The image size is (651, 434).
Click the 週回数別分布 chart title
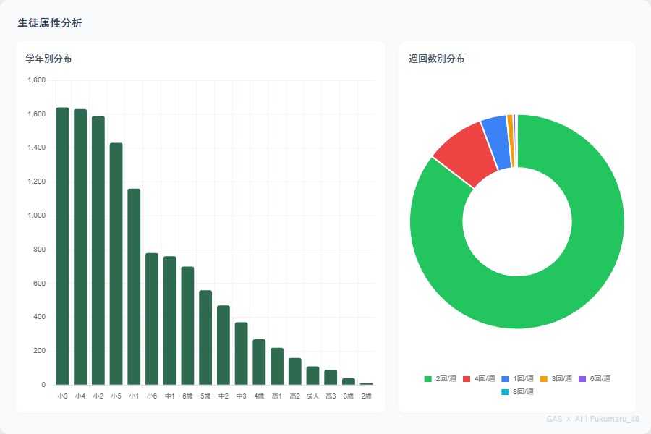(x=437, y=59)
